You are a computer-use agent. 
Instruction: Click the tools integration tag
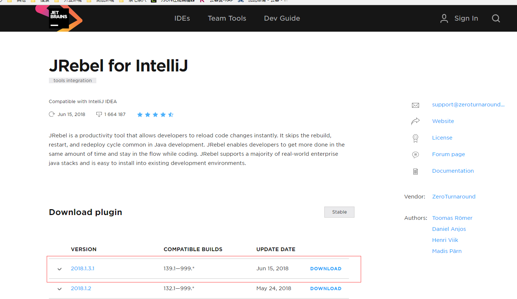(x=72, y=81)
